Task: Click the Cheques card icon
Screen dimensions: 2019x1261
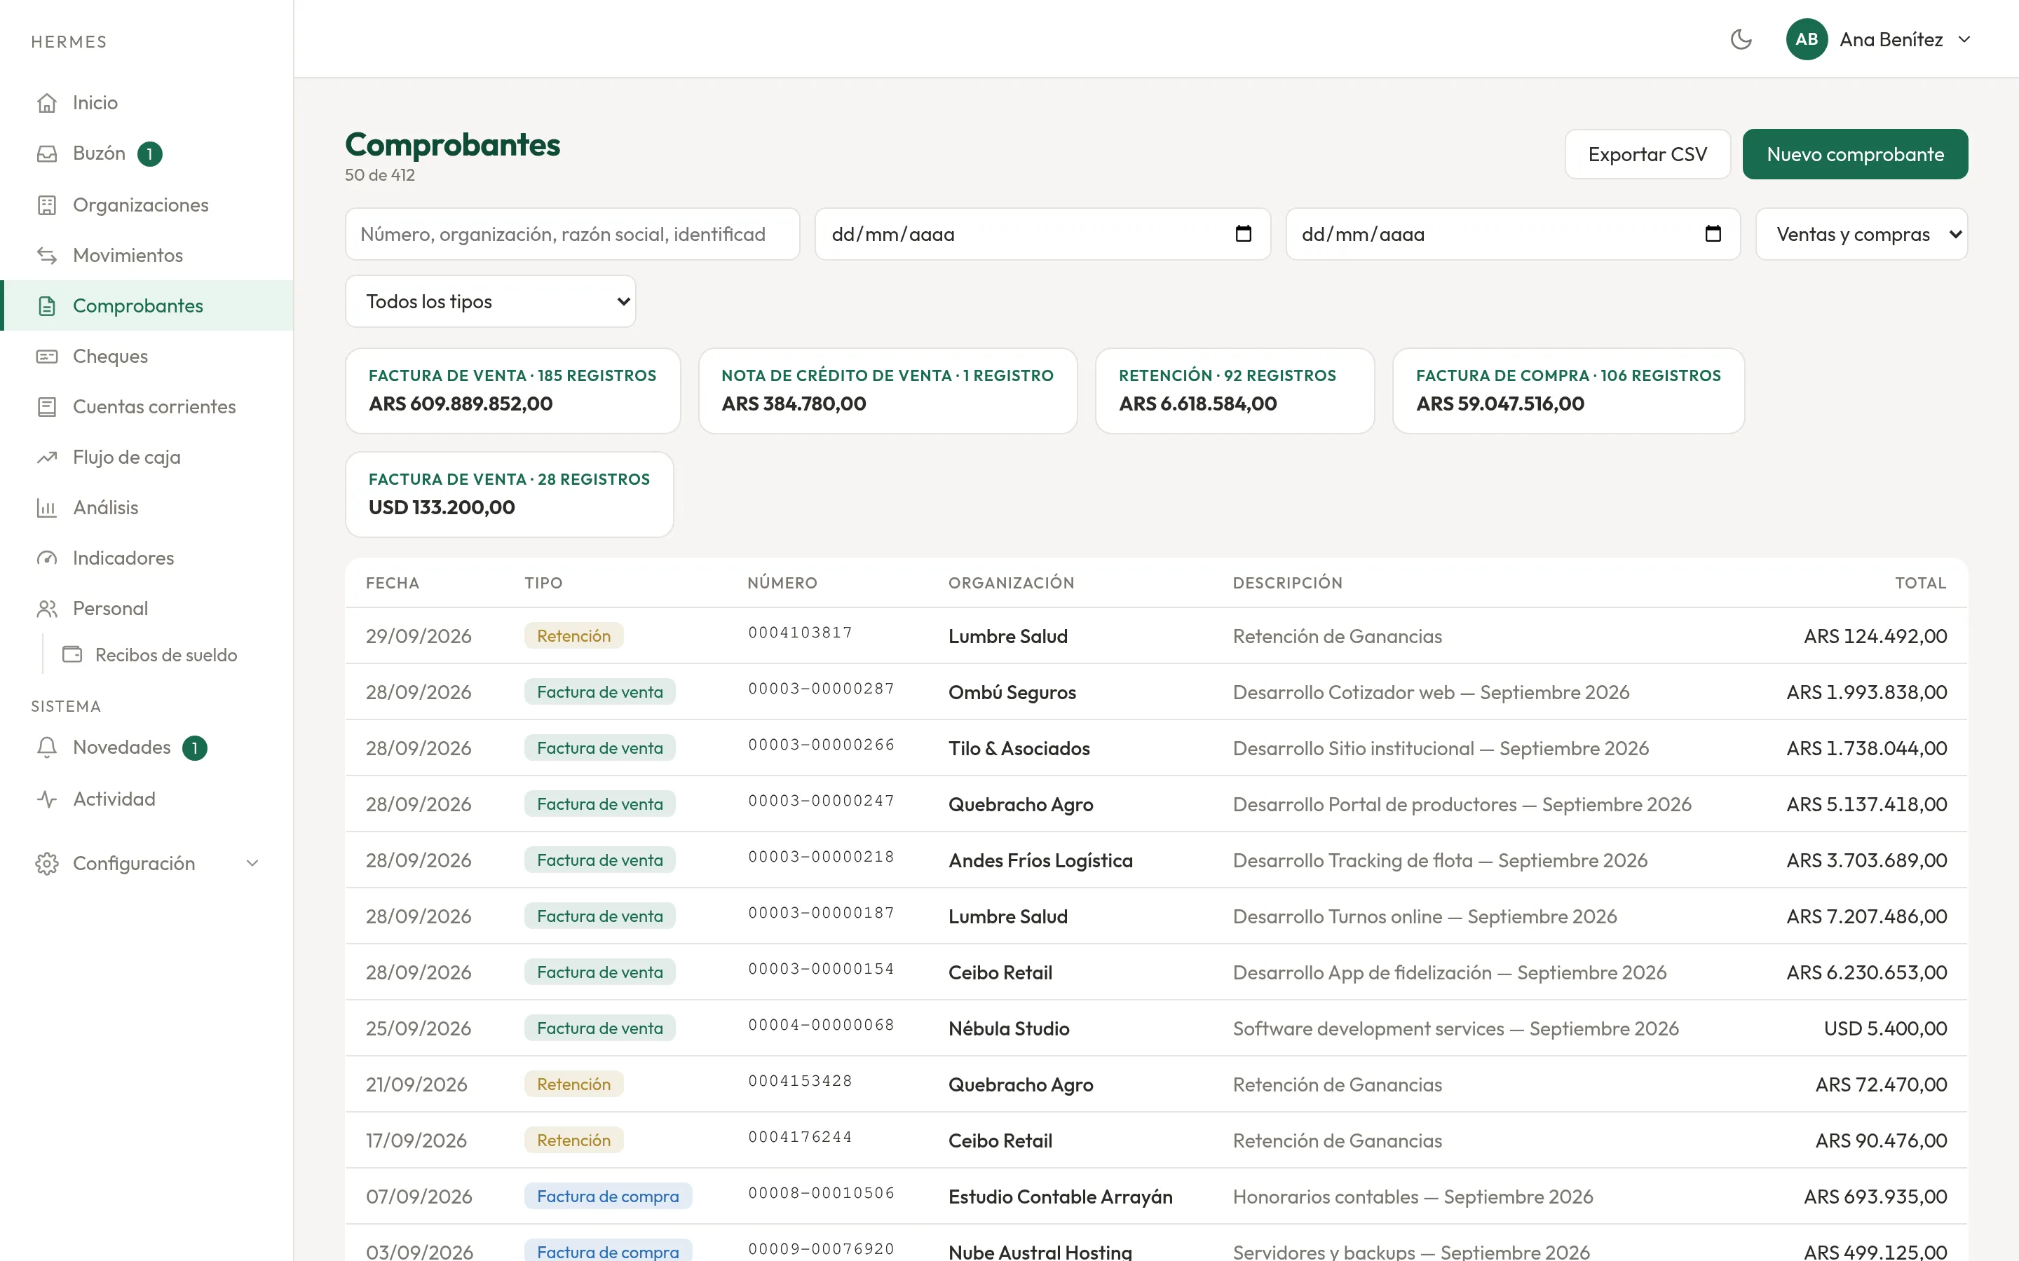Action: 47,356
